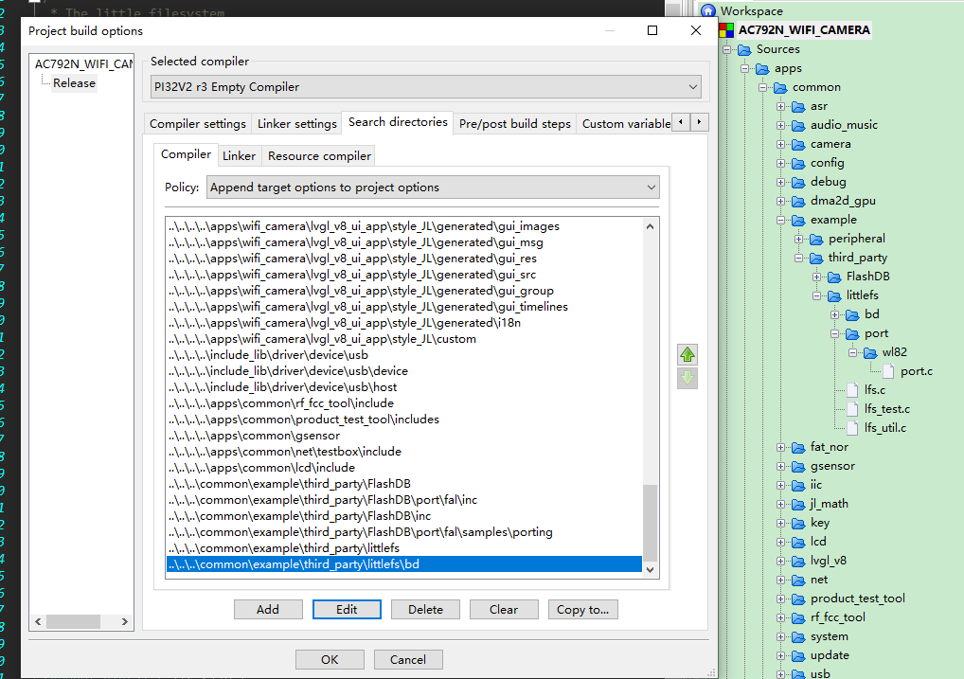Open the Policy dropdown
Screen dimensions: 964x679
click(433, 187)
